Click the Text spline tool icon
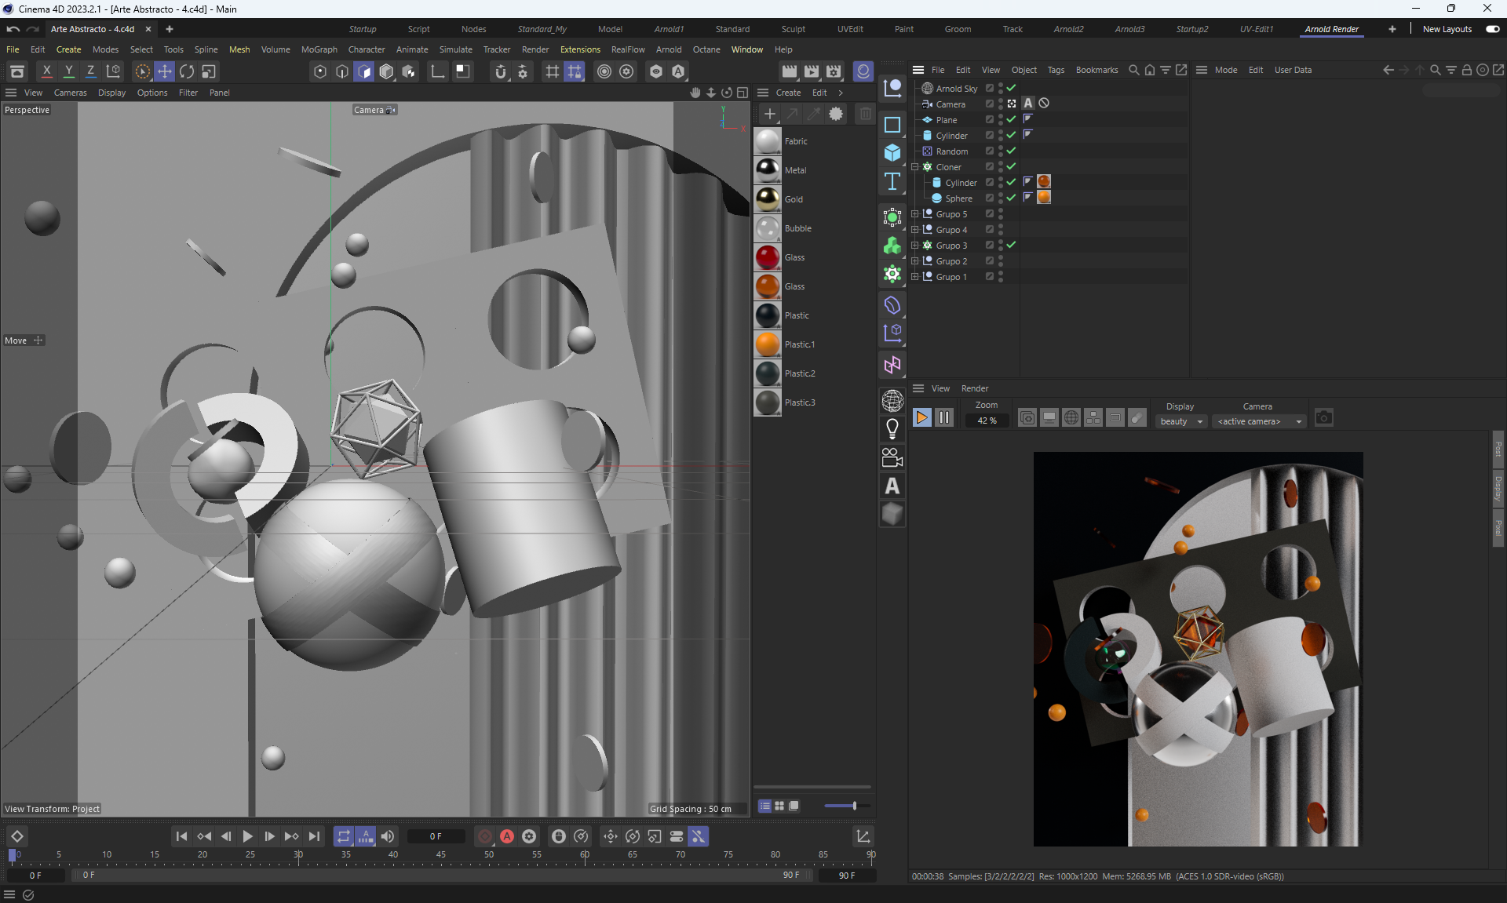This screenshot has width=1507, height=903. 892,181
